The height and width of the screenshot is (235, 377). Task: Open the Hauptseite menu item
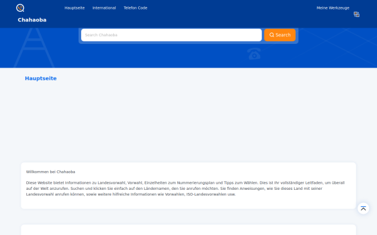[x=75, y=8]
